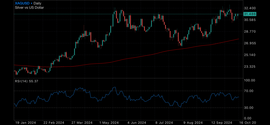Click the 16 Oct date label
Screen dimensions: 270x125
(x=248, y=123)
